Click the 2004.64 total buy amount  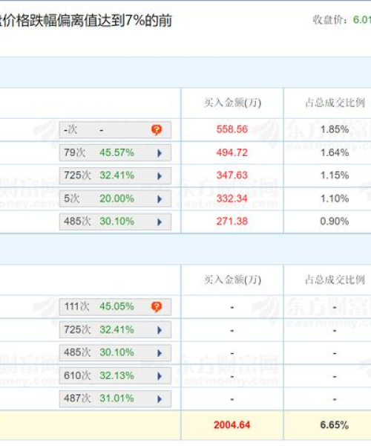coord(232,425)
